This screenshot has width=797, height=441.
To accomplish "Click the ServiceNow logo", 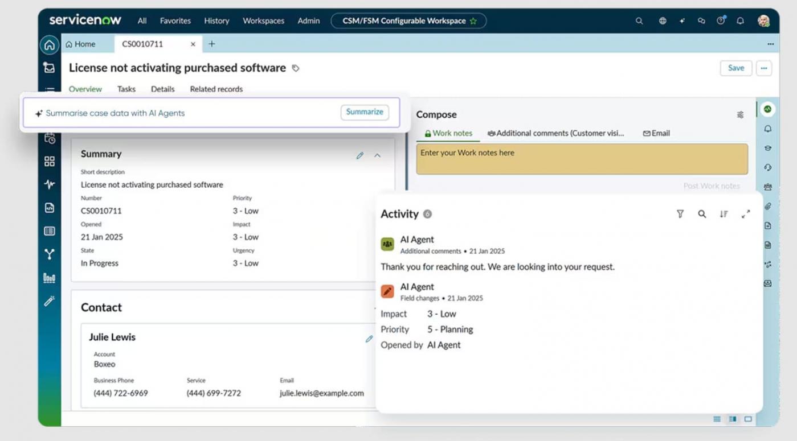I will [x=85, y=20].
